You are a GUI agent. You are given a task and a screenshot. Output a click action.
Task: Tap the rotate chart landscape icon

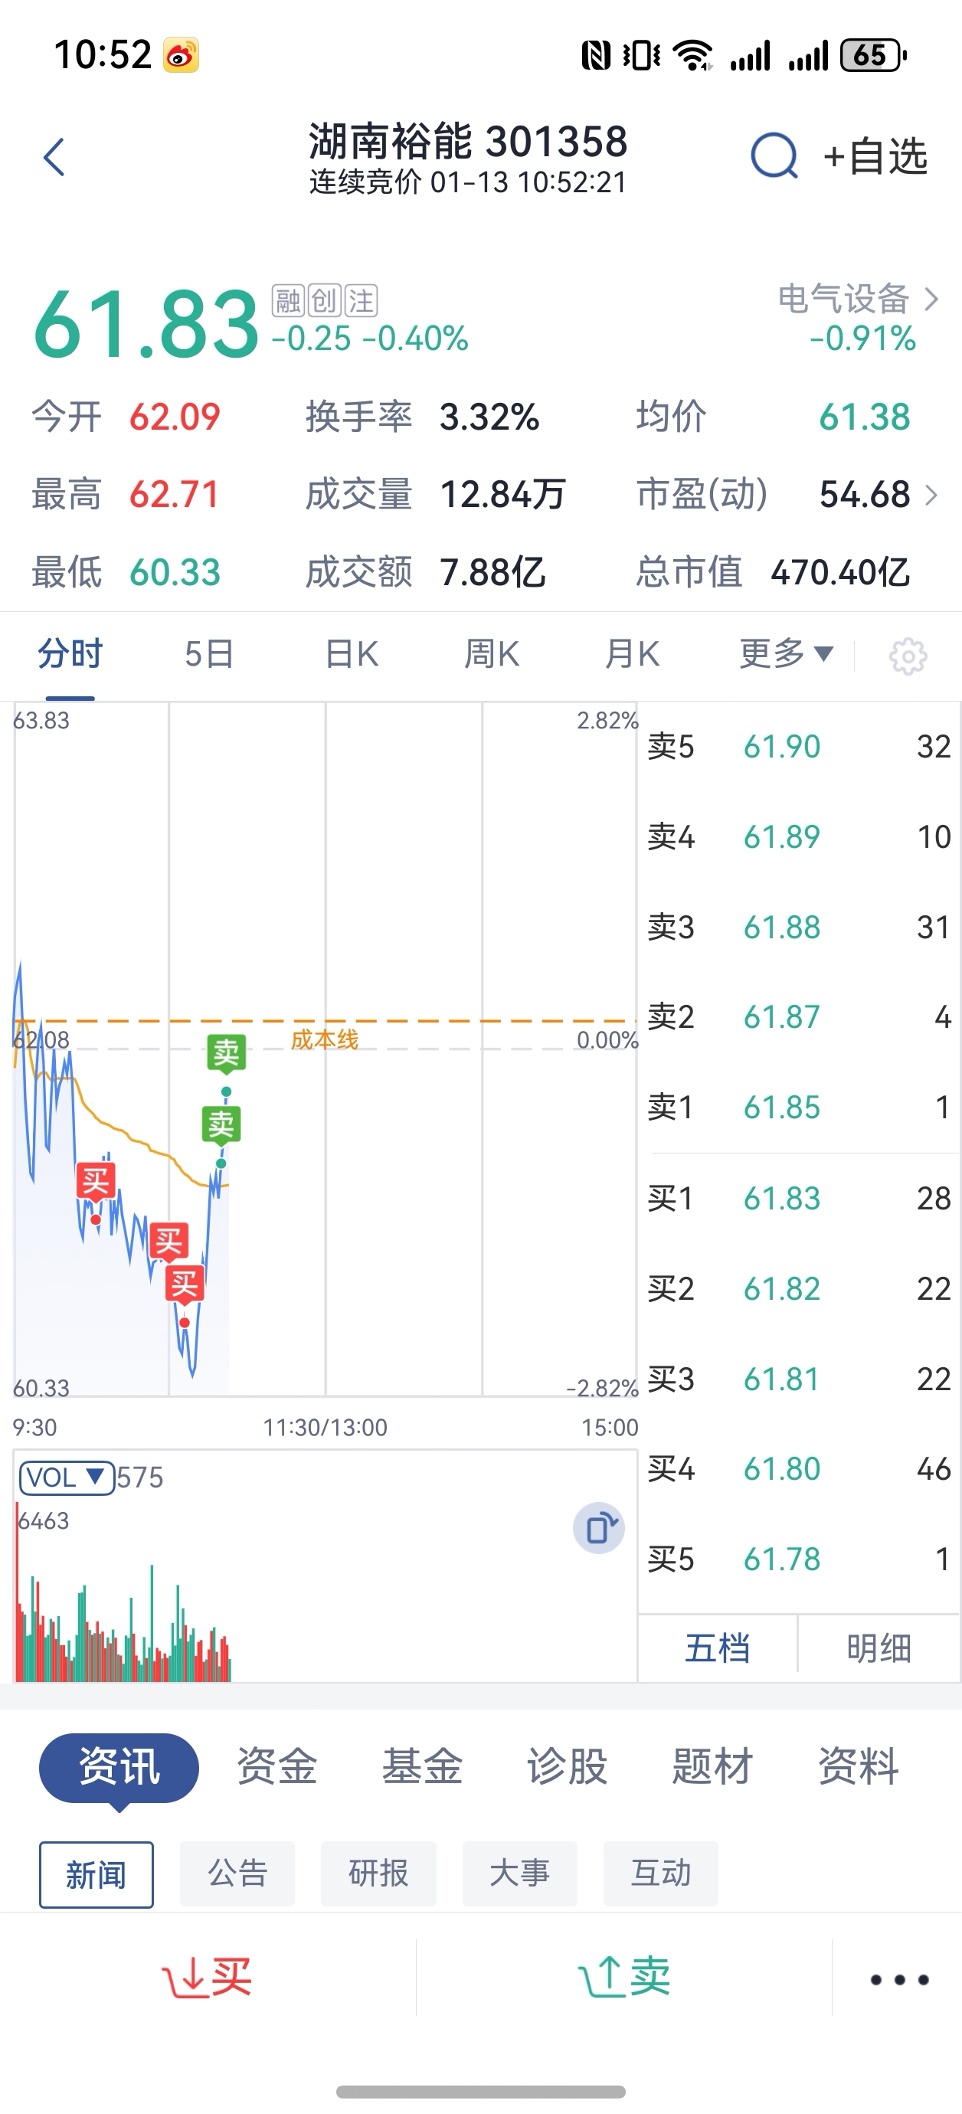coord(598,1528)
